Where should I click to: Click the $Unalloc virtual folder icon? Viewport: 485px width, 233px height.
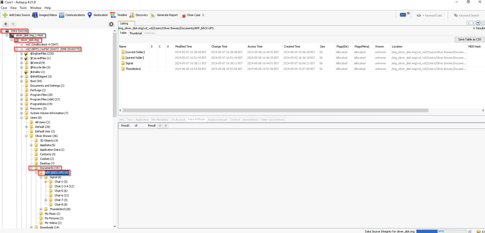[x=27, y=72]
